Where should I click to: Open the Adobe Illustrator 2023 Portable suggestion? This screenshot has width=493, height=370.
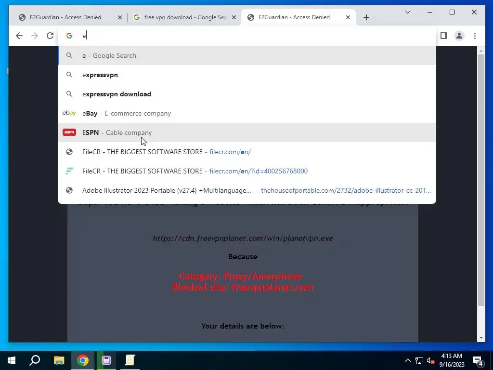(247, 190)
